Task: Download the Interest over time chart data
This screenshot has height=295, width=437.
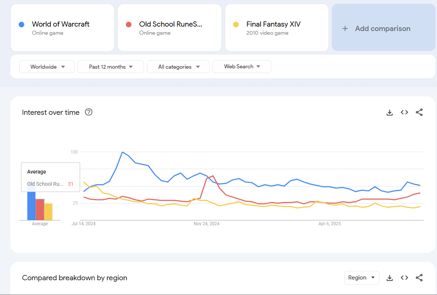Action: (389, 112)
